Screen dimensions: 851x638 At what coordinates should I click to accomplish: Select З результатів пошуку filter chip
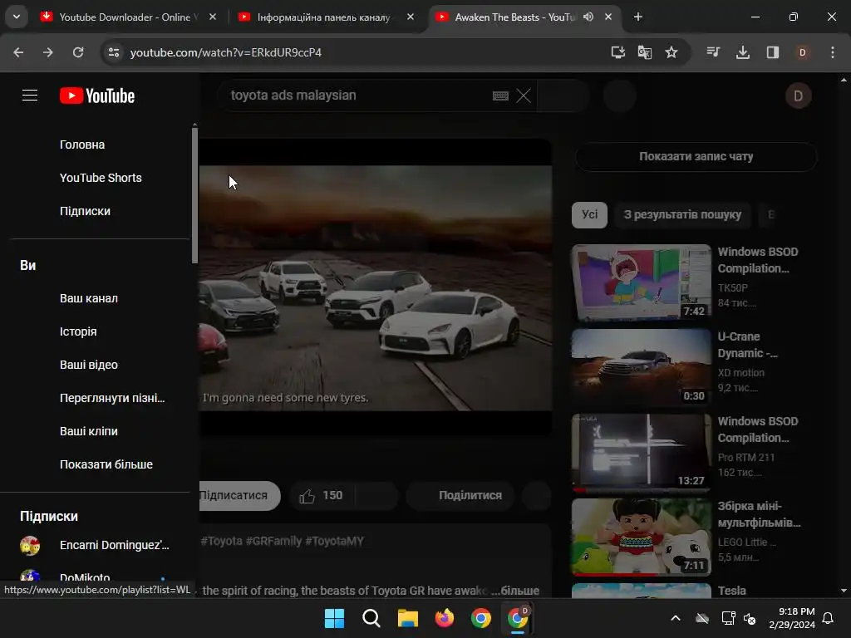[682, 215]
